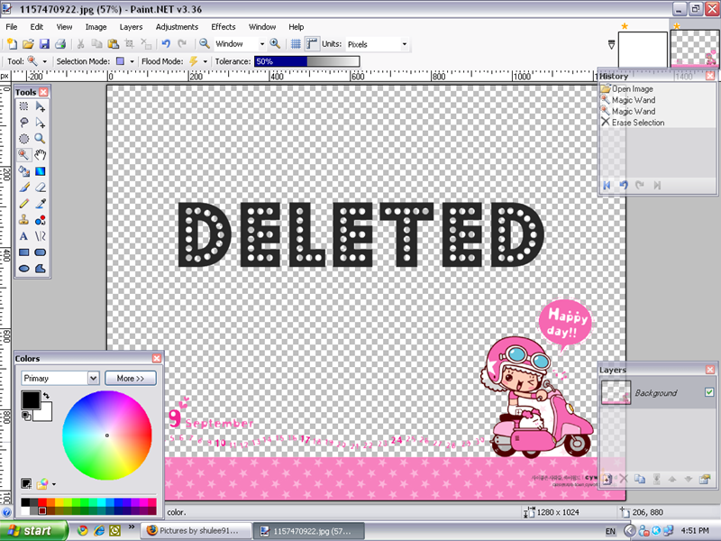The height and width of the screenshot is (541, 721).
Task: Select the Magic Wand tool in Tools panel
Action: pyautogui.click(x=23, y=154)
